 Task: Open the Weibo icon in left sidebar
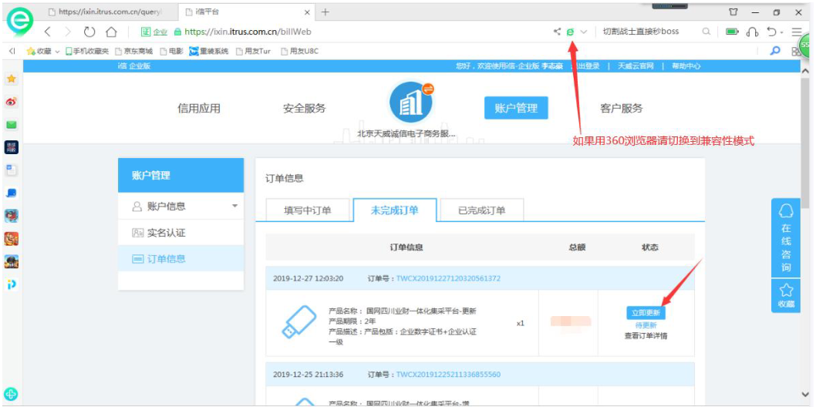[12, 102]
